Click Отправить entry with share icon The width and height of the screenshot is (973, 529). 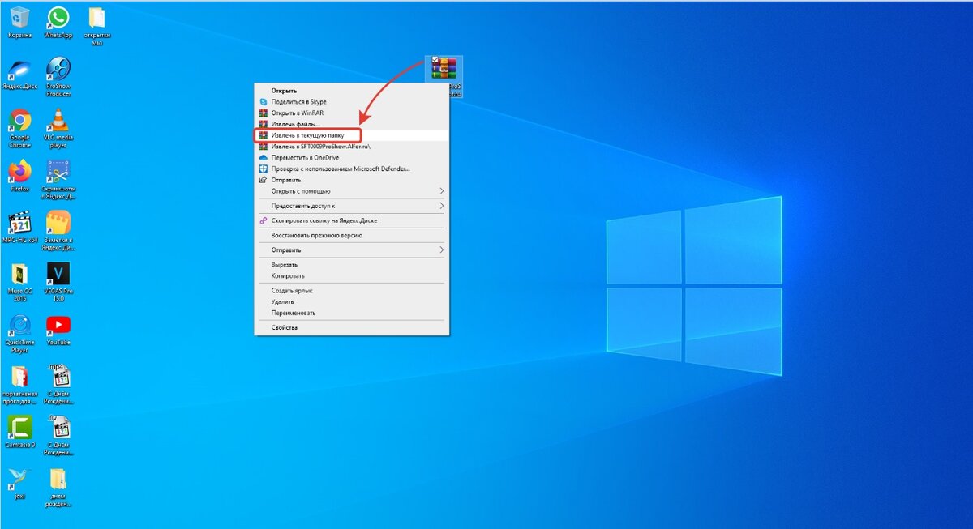(x=352, y=180)
